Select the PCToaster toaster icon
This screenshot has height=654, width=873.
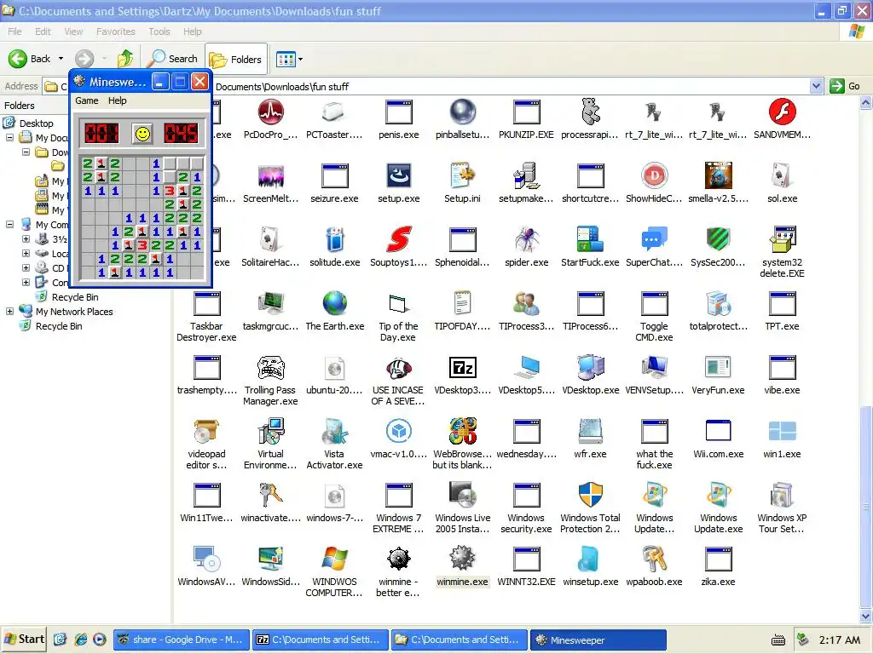(334, 112)
